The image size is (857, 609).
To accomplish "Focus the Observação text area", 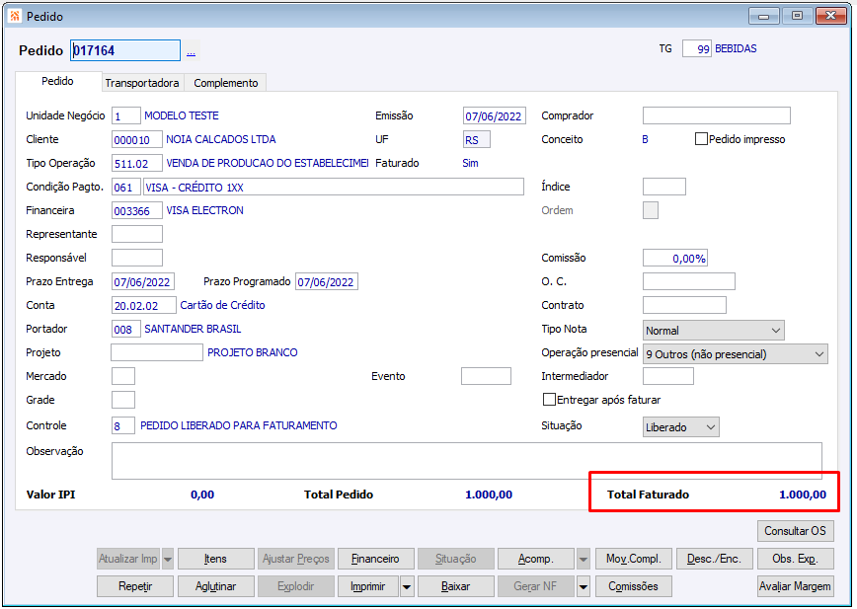I will tap(467, 461).
